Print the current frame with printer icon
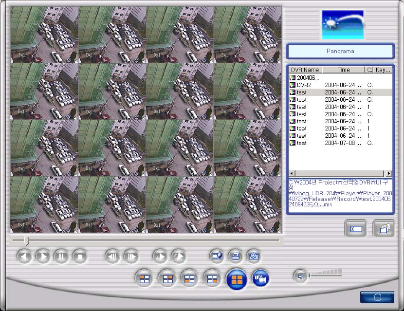This screenshot has height=311, width=404. (236, 256)
